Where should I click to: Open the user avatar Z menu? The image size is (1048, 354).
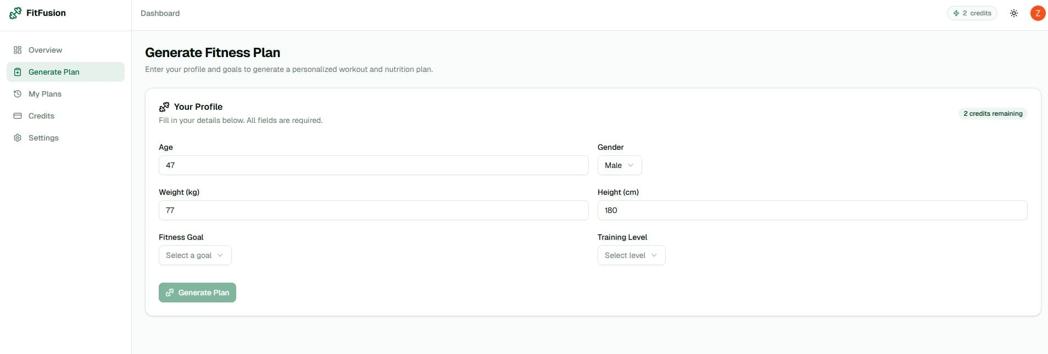pyautogui.click(x=1038, y=13)
